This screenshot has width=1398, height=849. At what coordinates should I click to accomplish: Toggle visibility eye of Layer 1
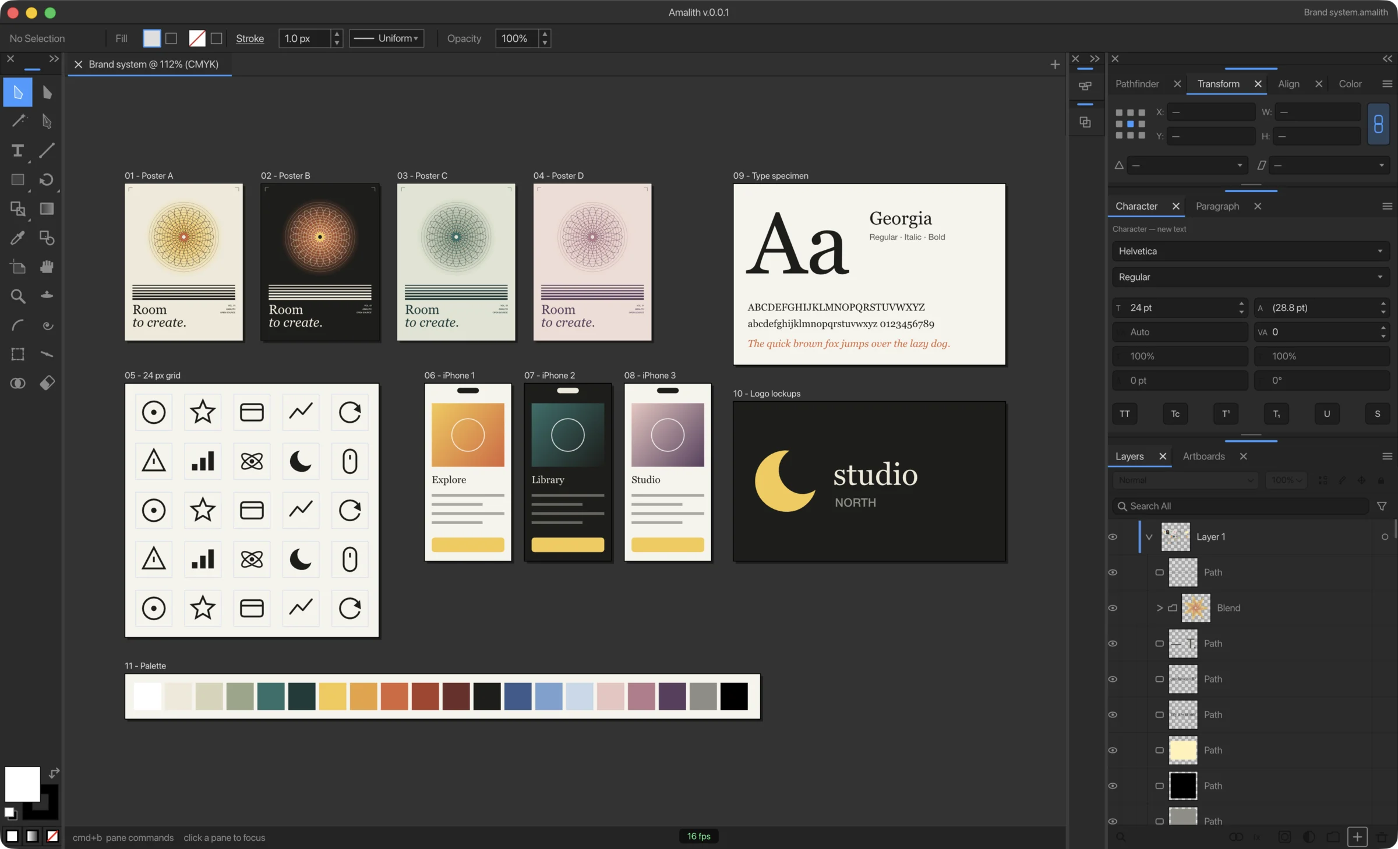click(x=1113, y=537)
